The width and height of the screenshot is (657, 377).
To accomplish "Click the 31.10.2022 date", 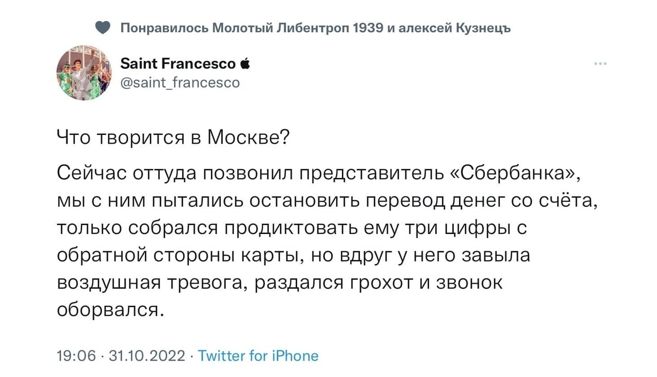I will (x=147, y=355).
